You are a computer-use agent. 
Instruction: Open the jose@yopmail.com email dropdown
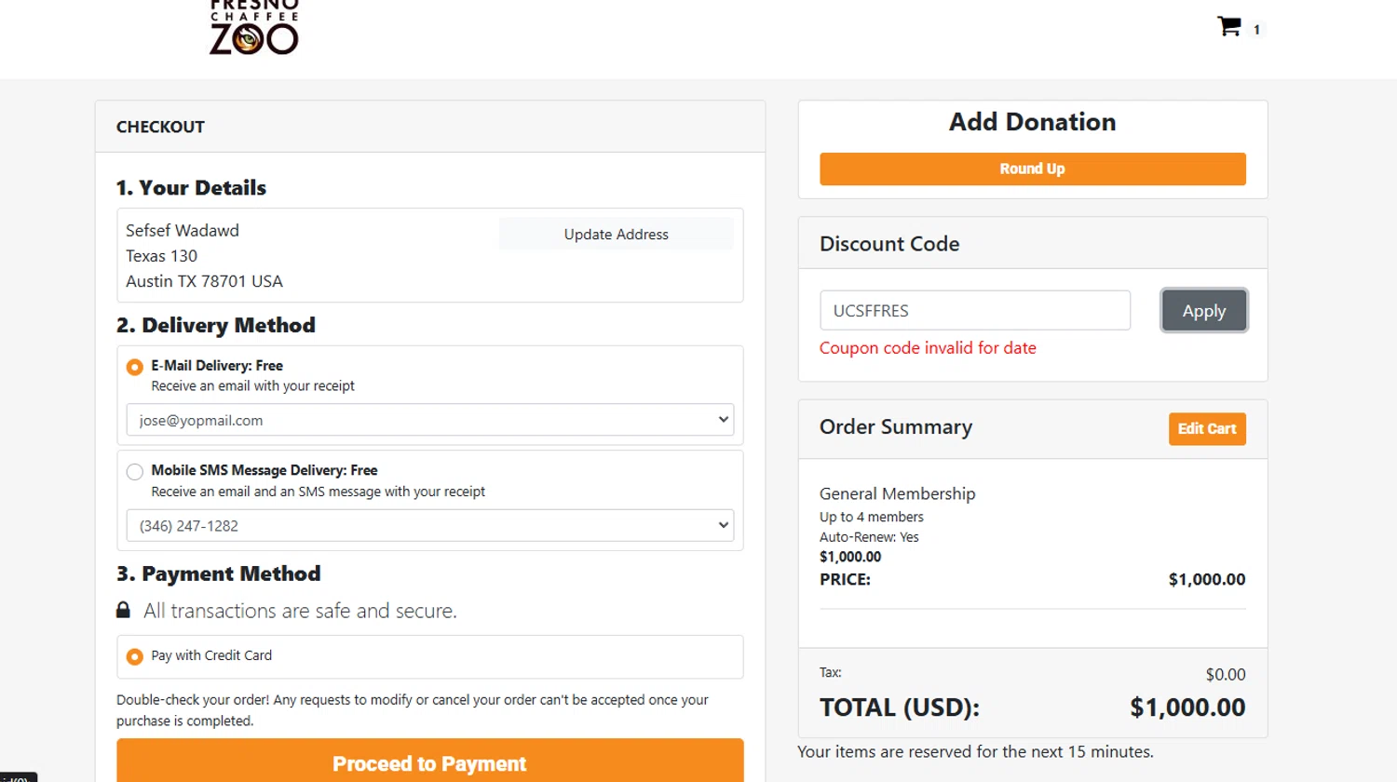click(x=429, y=420)
